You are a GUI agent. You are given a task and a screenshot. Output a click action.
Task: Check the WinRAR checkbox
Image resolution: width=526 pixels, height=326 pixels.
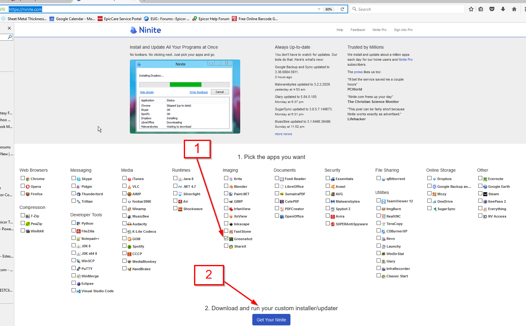(x=23, y=231)
